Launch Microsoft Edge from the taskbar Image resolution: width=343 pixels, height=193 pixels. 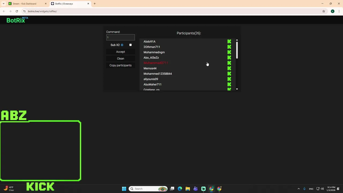click(x=180, y=189)
